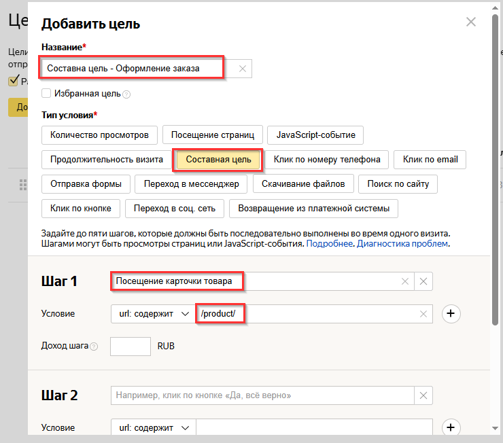The height and width of the screenshot is (443, 503).
Task: Follow the Диагностика проблем link
Action: coord(402,243)
